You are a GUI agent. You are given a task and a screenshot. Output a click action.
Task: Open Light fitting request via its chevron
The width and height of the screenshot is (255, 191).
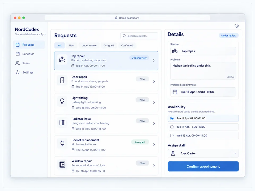(x=154, y=102)
